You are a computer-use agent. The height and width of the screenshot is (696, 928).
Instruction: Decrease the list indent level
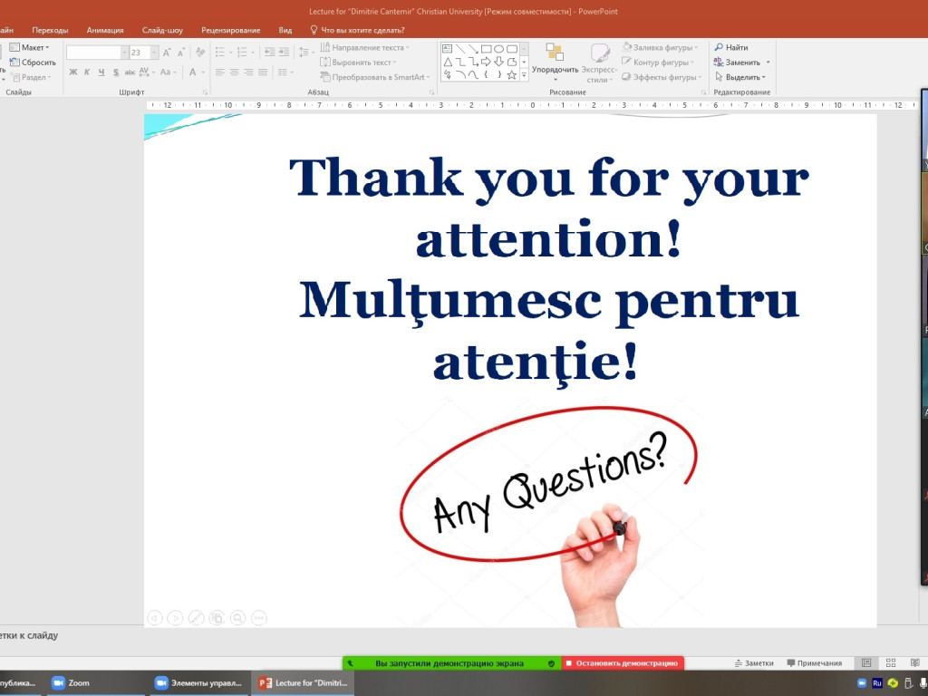click(x=269, y=53)
